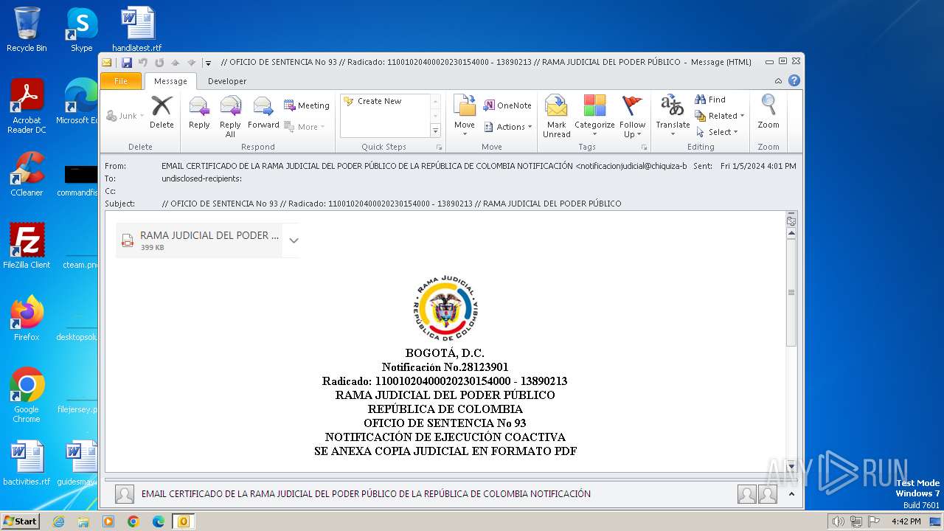The image size is (944, 531).
Task: Open the RAMA JUDICIAL PDF attachment
Action: click(x=199, y=240)
